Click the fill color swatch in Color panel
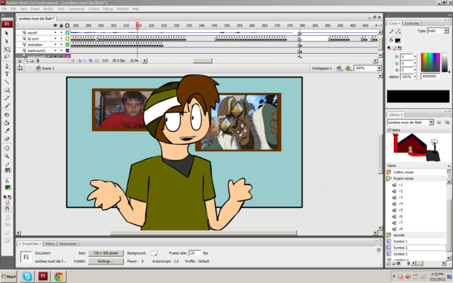The image size is (453, 283). pos(398,41)
